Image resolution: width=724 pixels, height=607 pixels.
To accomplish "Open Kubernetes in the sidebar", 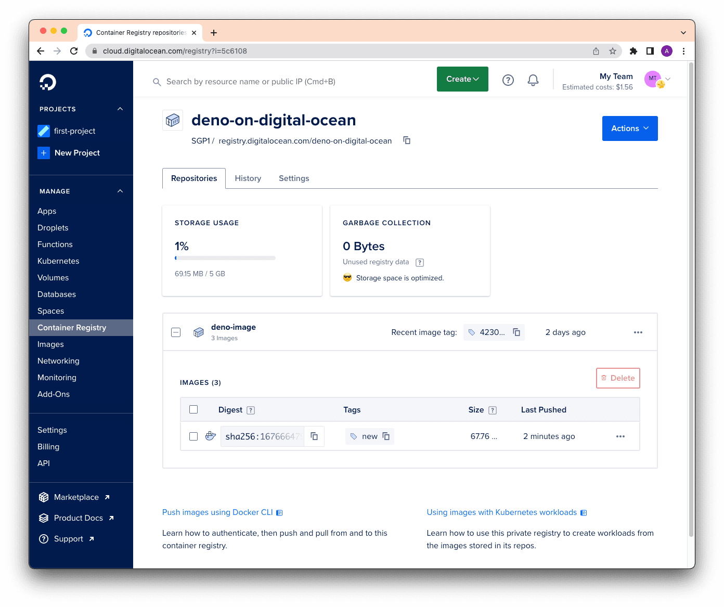I will click(58, 261).
